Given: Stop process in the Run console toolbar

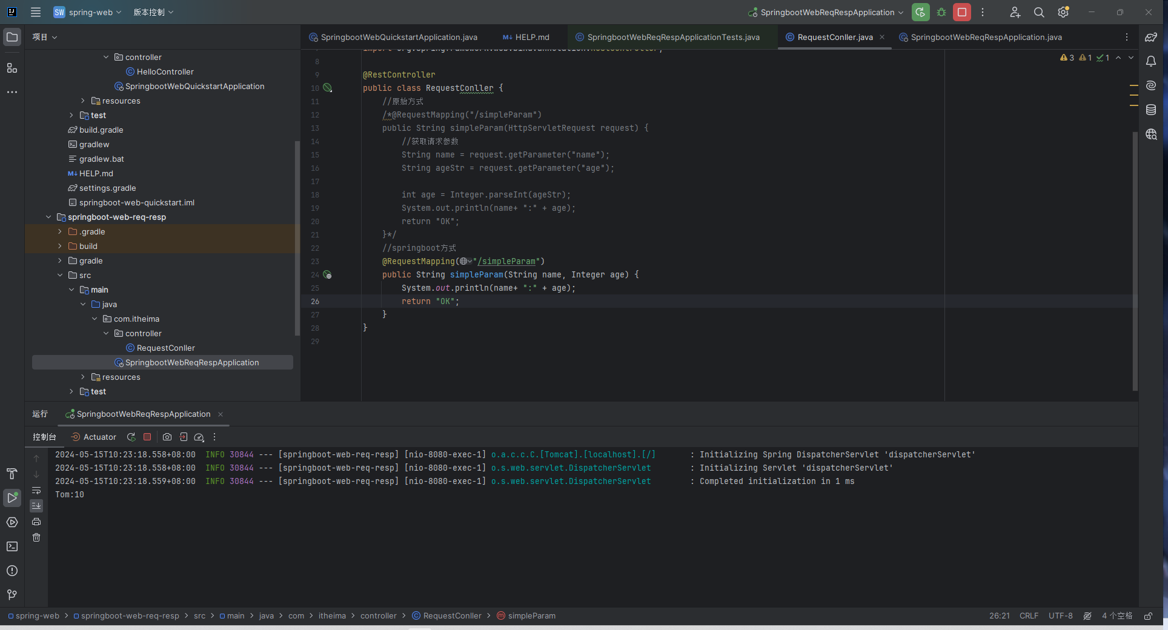Looking at the screenshot, I should [x=147, y=437].
